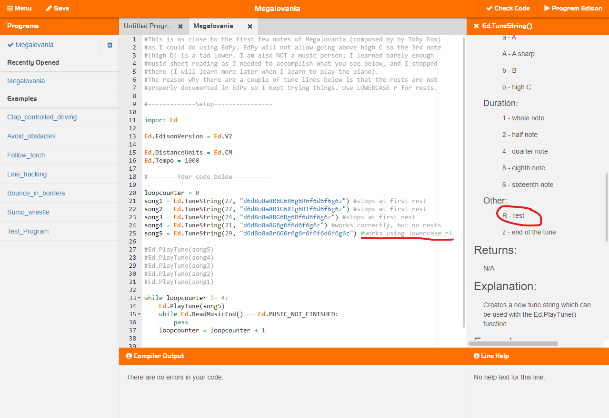Close the Megalovania editor tab
The width and height of the screenshot is (609, 418).
250,27
